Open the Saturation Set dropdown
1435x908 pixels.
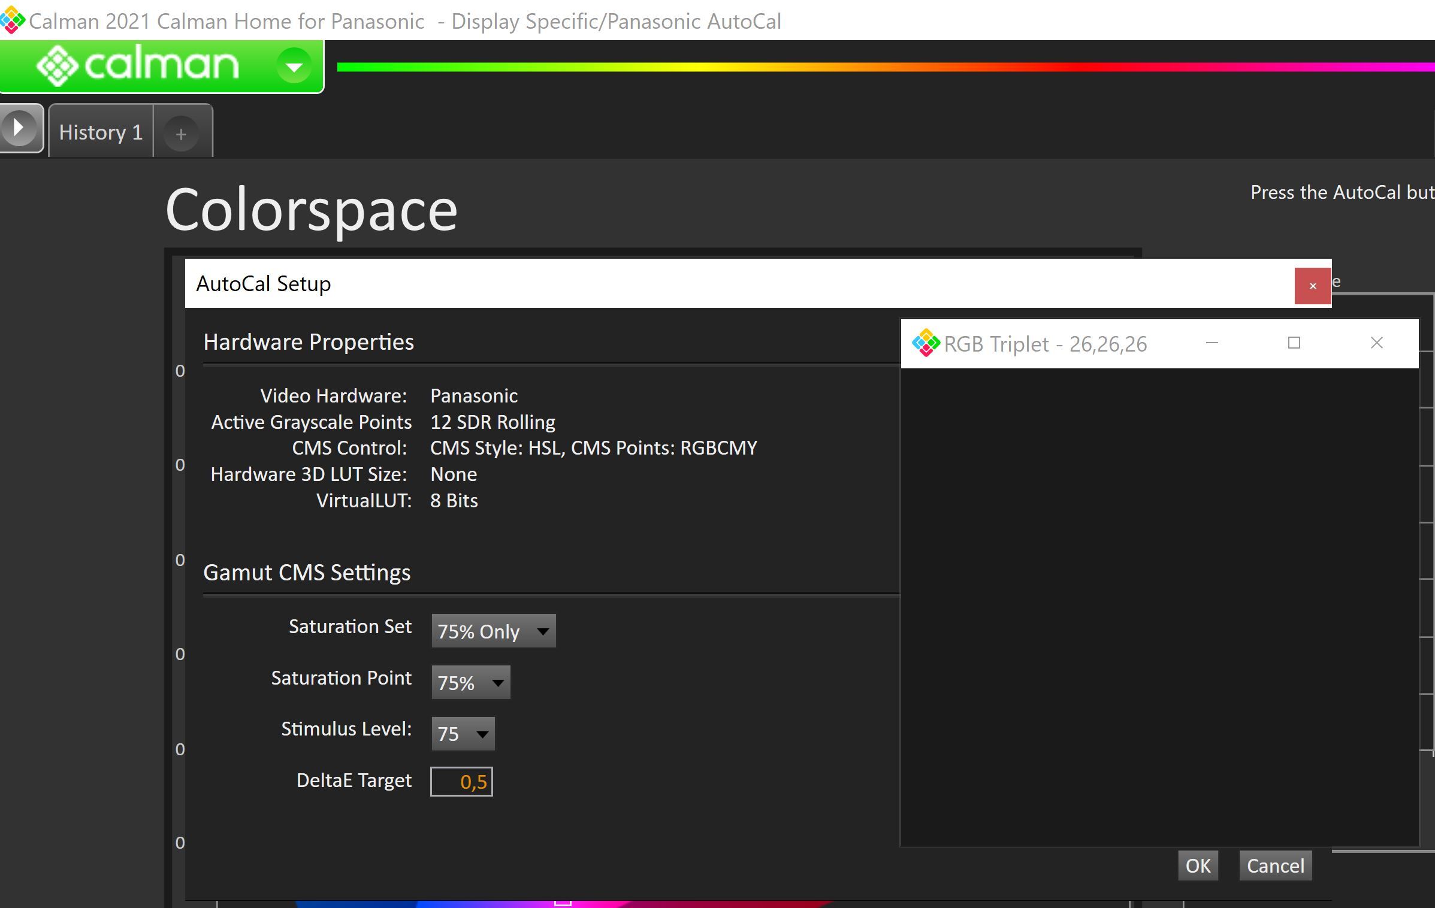(493, 631)
